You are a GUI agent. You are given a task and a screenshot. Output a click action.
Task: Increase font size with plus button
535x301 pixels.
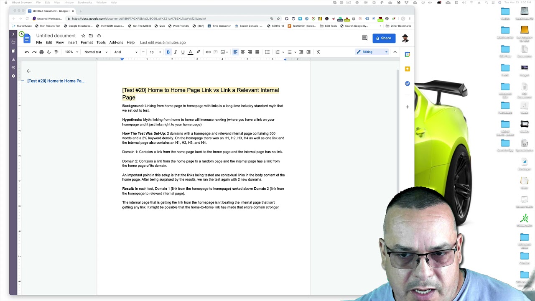coord(160,52)
